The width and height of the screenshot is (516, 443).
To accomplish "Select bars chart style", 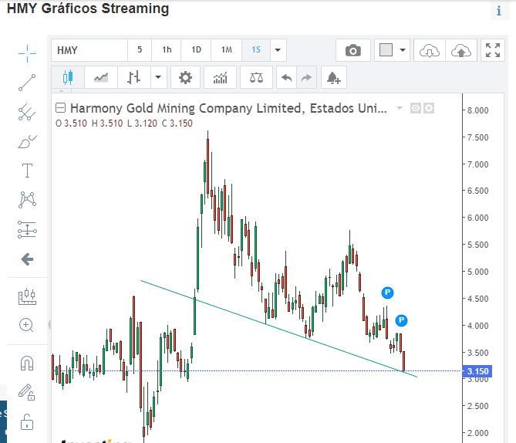I will coord(134,77).
